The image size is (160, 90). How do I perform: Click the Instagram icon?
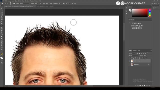point(122,3)
